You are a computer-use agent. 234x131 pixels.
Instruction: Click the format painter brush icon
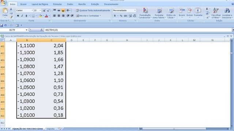click(11, 17)
